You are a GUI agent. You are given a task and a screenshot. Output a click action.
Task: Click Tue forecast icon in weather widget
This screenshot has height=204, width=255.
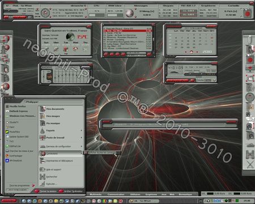66,49
